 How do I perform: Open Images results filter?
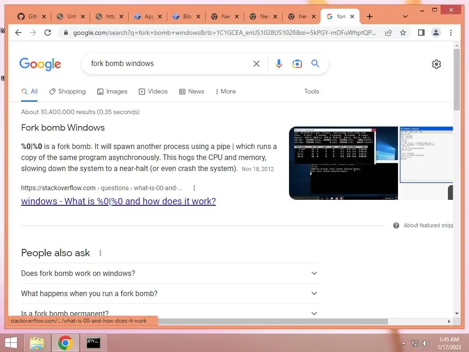(112, 91)
